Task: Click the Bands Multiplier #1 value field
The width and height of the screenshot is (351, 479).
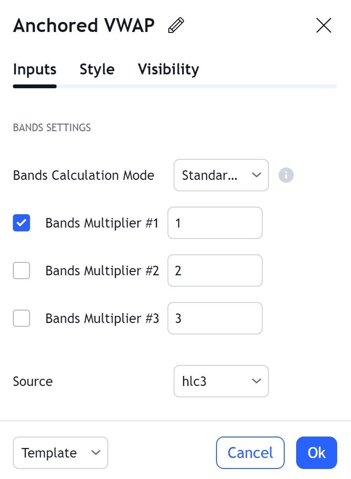Action: click(x=215, y=223)
